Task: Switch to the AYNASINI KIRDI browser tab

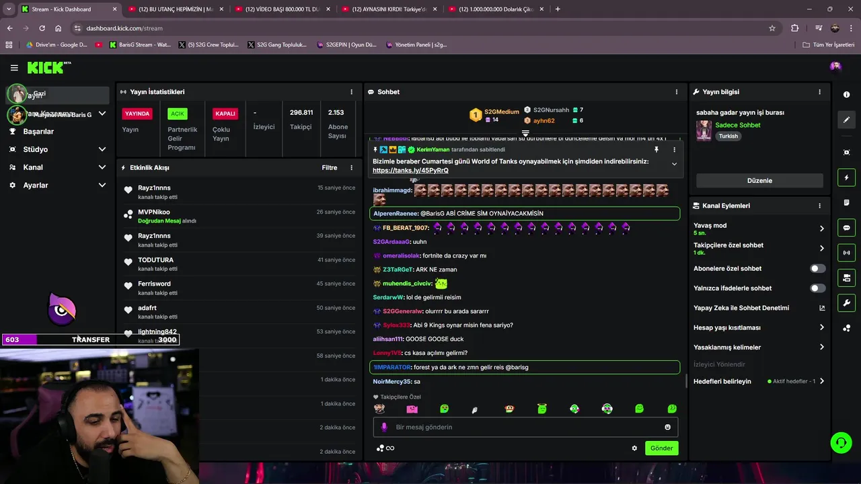Action: click(x=388, y=9)
